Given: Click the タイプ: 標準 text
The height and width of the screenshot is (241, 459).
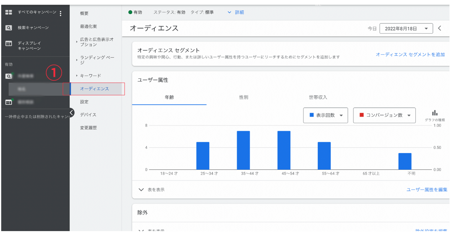Looking at the screenshot, I should 202,12.
